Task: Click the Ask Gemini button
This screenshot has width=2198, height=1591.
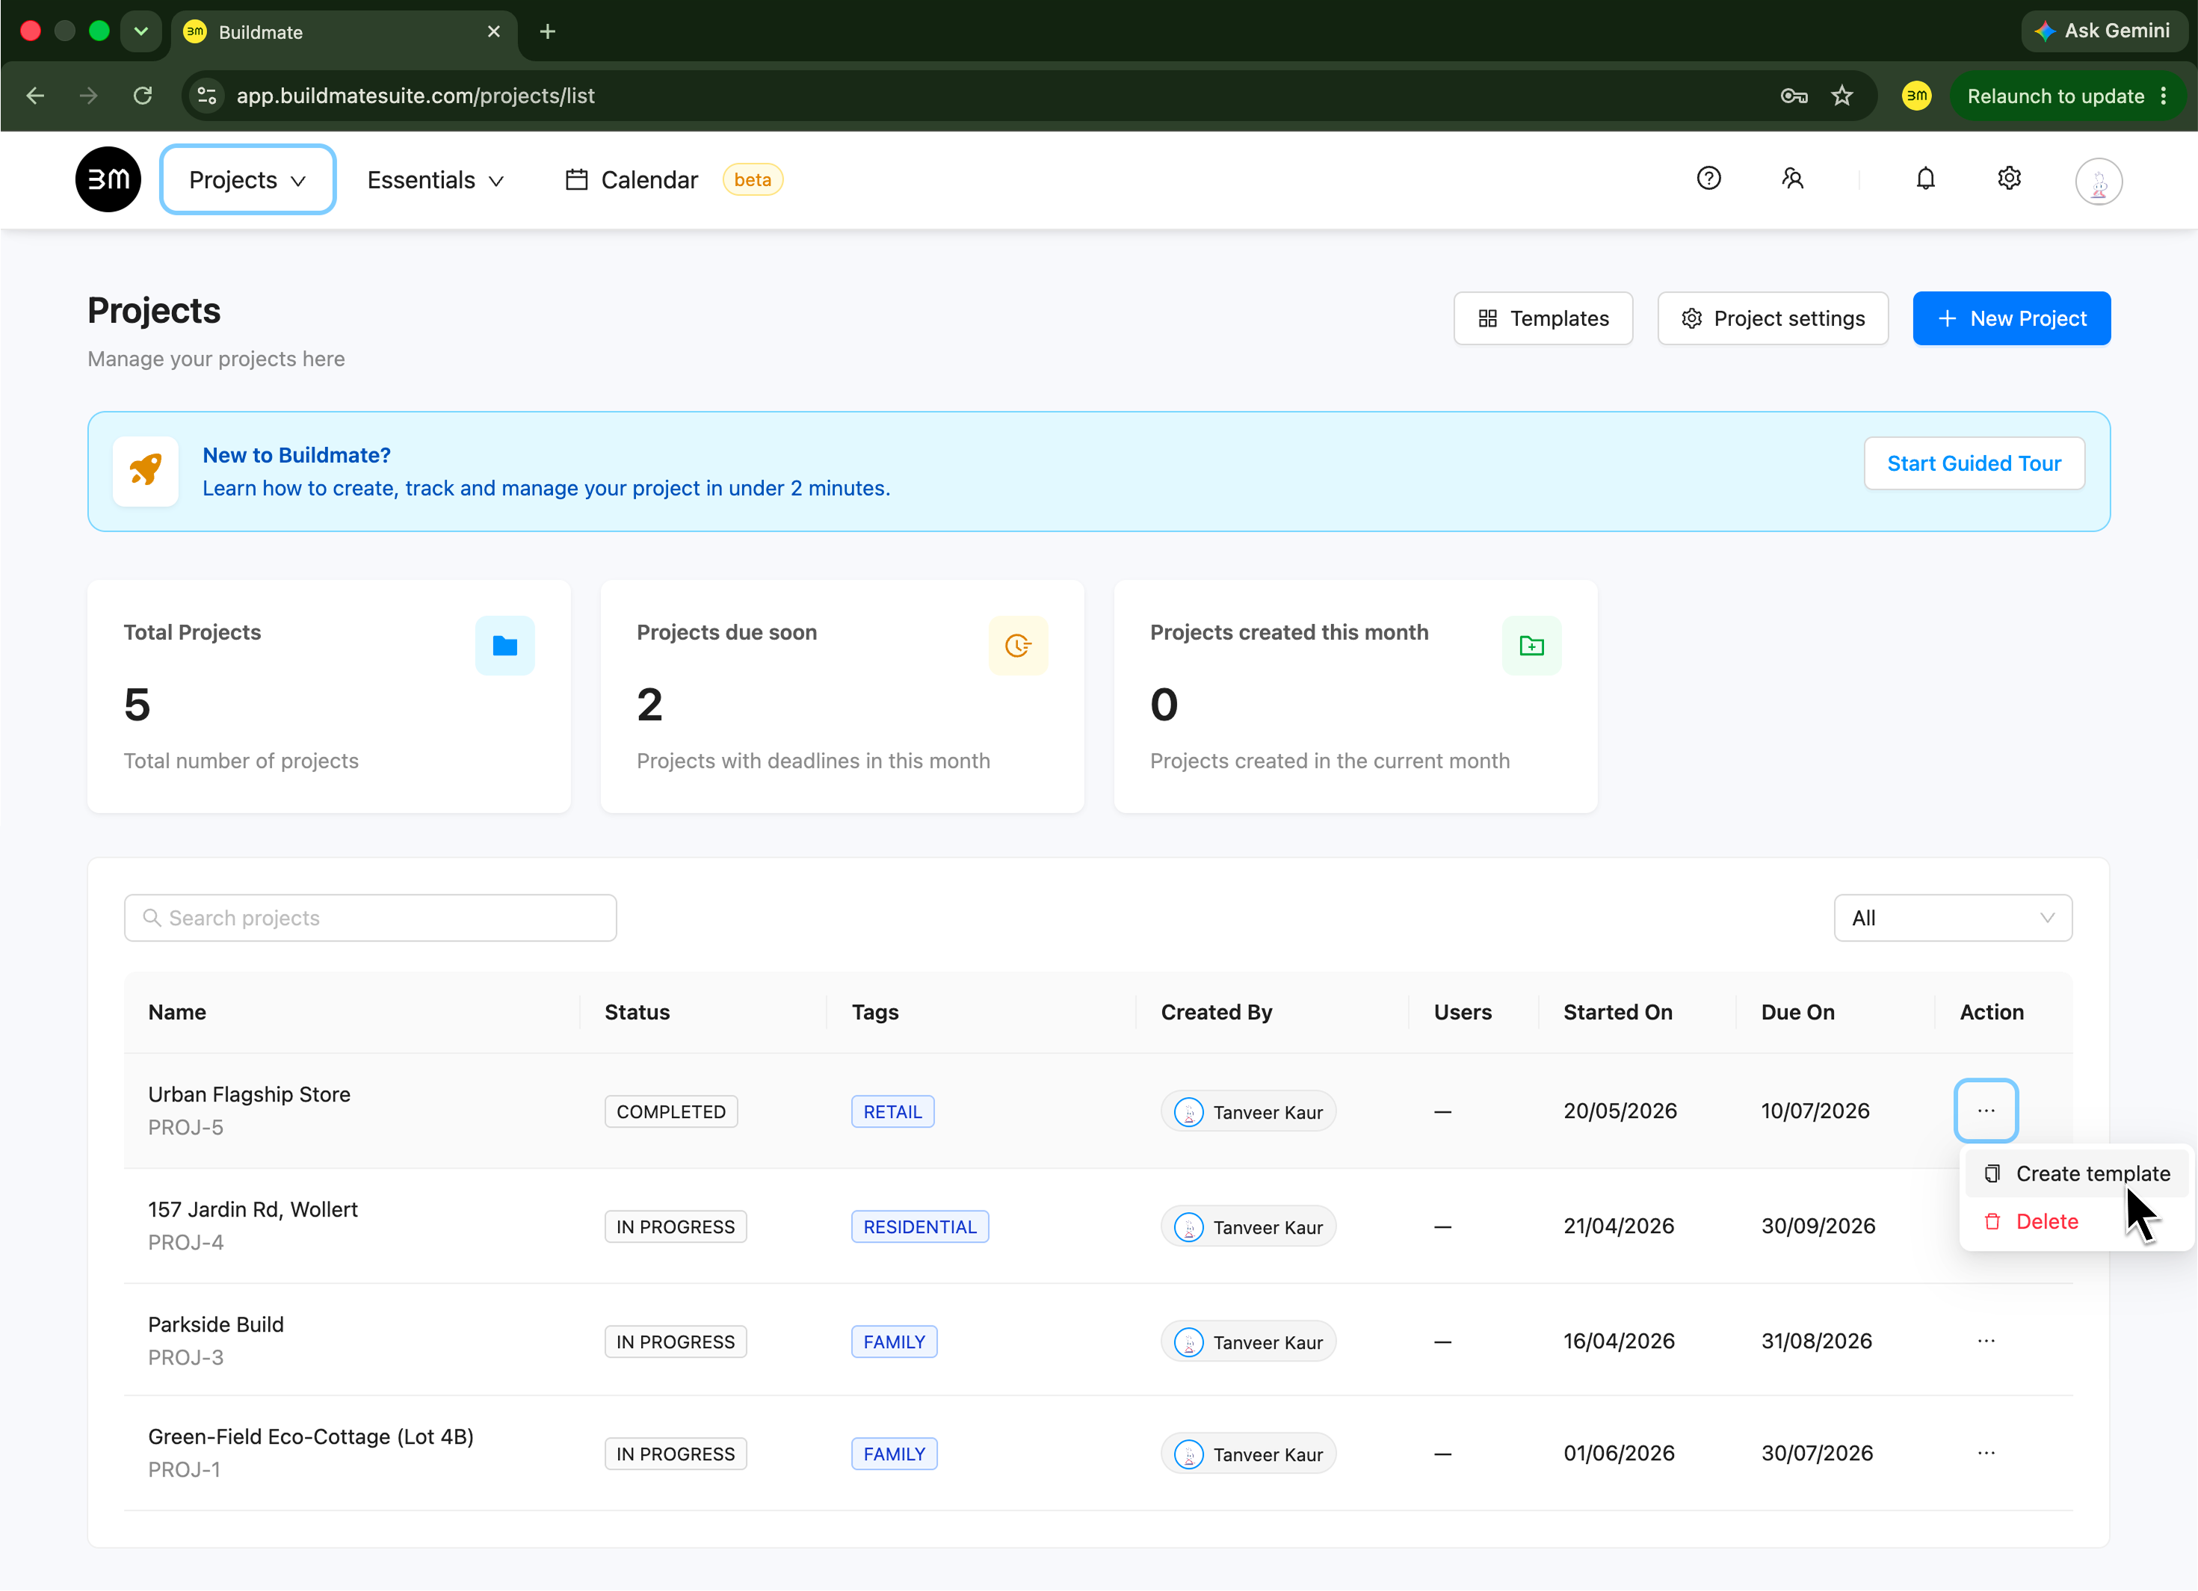Action: [x=2104, y=31]
